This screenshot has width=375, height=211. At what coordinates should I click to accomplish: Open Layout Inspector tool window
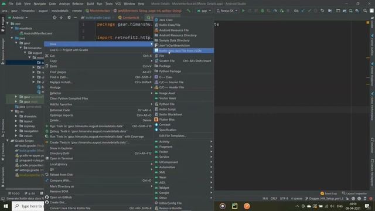tap(354, 193)
